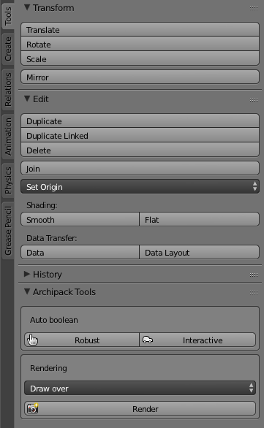The height and width of the screenshot is (428, 264).
Task: Set shading to Flat
Action: click(199, 219)
